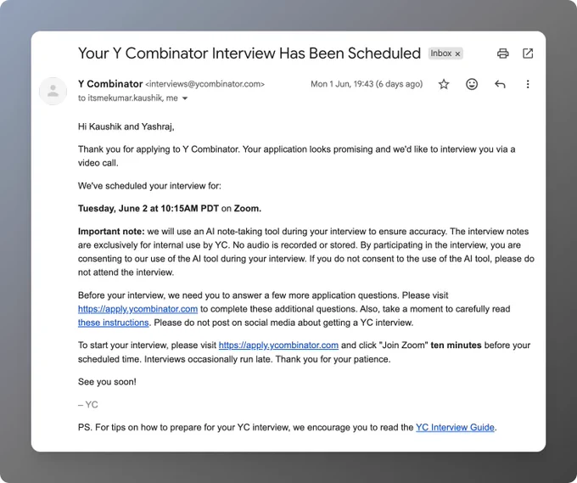Click the email timestamp Mon 1 Jun

(367, 84)
